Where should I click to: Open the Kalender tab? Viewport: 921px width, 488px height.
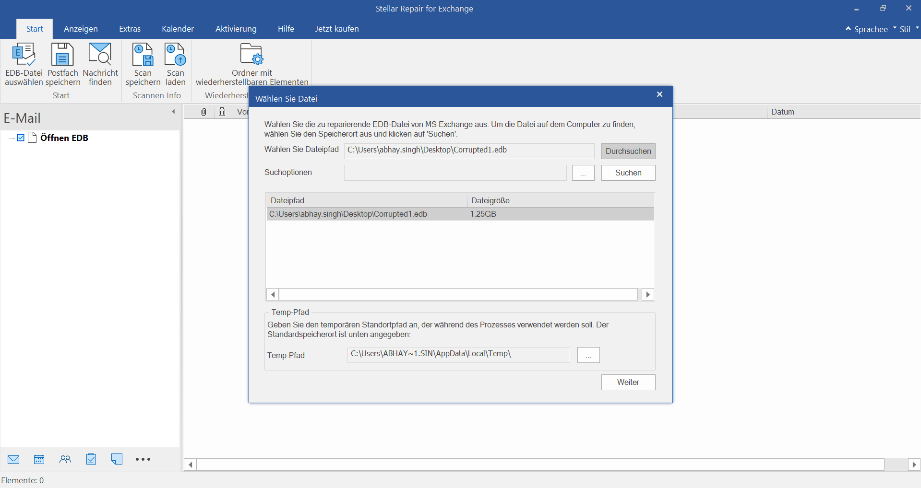(178, 29)
